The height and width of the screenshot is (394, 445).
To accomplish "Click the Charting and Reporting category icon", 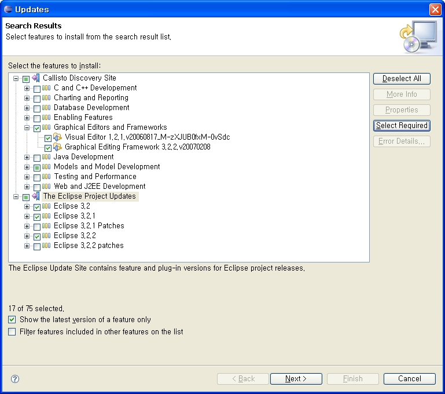I will tap(46, 98).
